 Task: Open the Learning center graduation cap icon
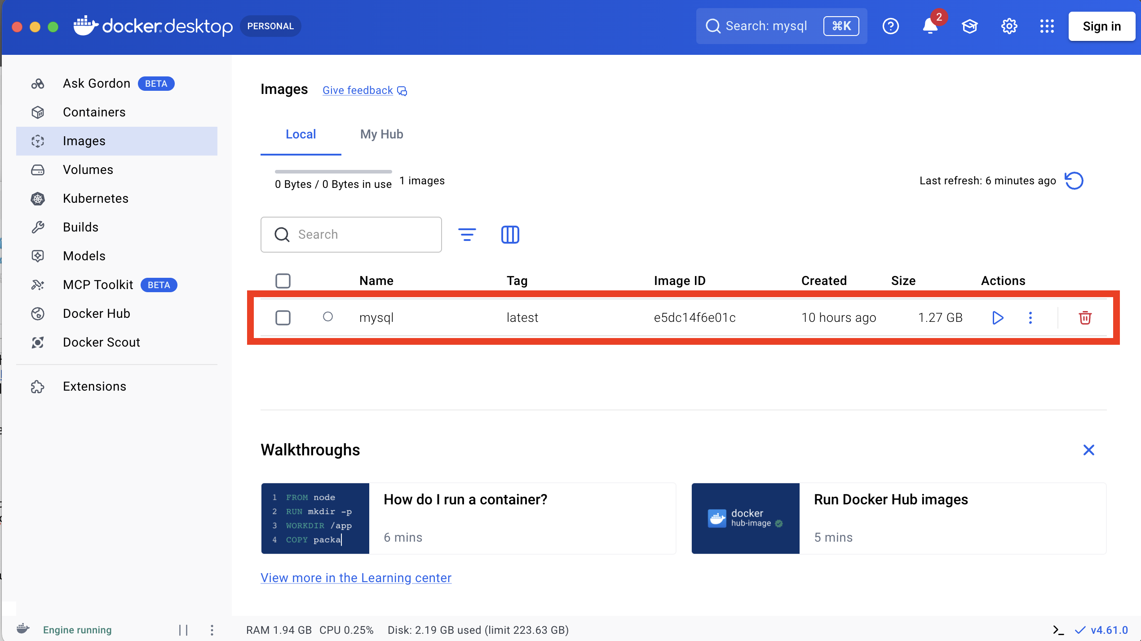click(969, 27)
